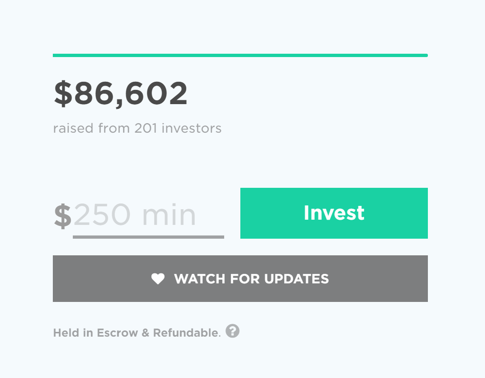Follow this campaign using Watch for Updates

pyautogui.click(x=240, y=279)
